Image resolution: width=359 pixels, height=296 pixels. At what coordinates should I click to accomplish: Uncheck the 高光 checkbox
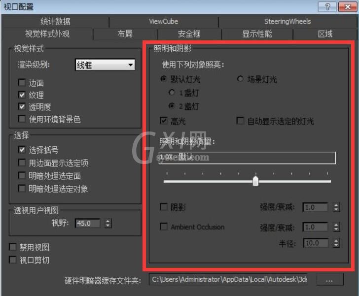(x=164, y=121)
